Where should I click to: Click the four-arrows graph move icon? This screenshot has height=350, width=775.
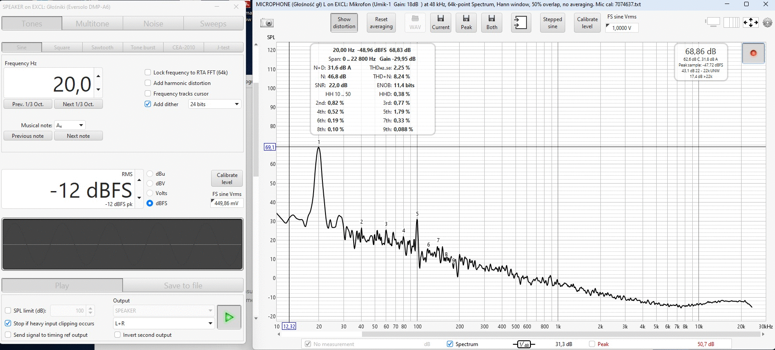(750, 22)
